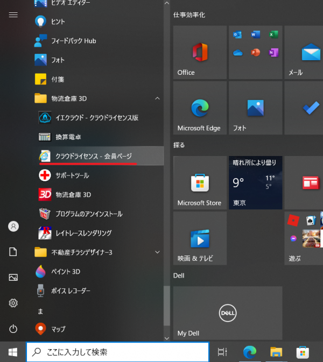323x362 pixels.
Task: Click the taskbar search box
Action: 117,352
